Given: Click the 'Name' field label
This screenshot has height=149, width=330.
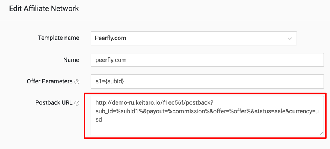Looking at the screenshot, I should click(71, 60).
